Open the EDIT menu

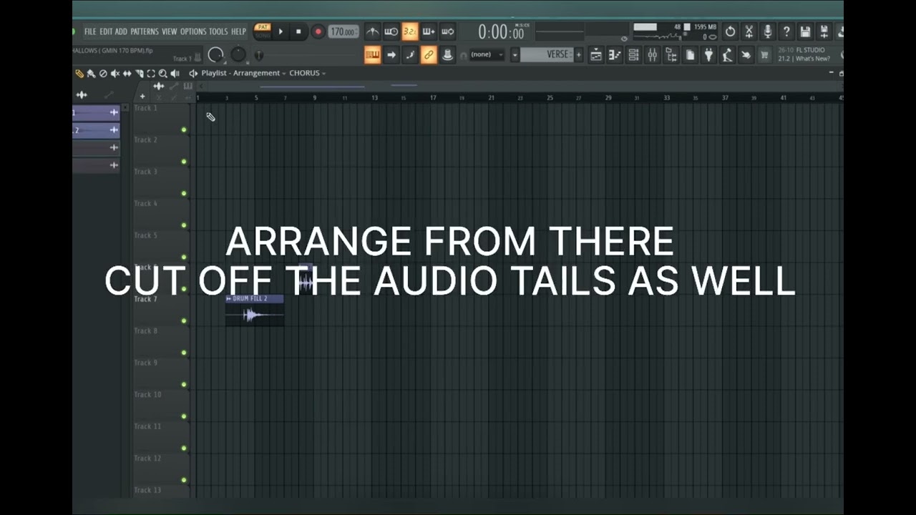coord(106,31)
